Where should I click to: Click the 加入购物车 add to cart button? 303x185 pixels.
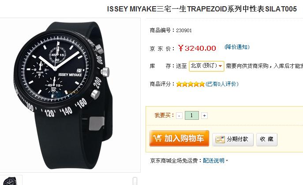tap(179, 138)
